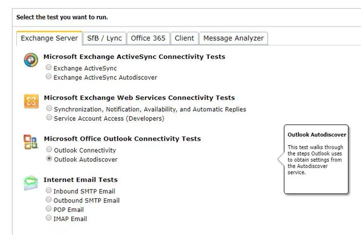Select the IMAP Email radio button
The height and width of the screenshot is (235, 361).
[x=49, y=218]
